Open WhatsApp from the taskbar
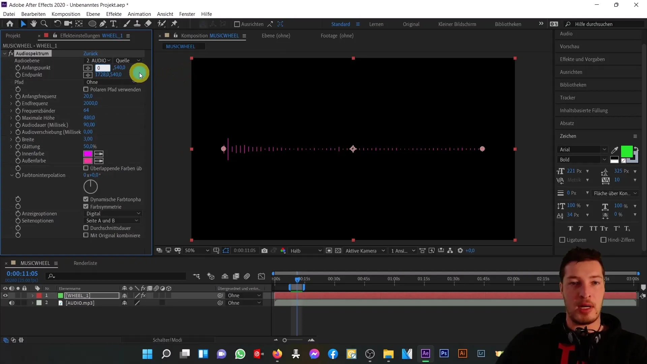This screenshot has width=647, height=364. point(240,354)
